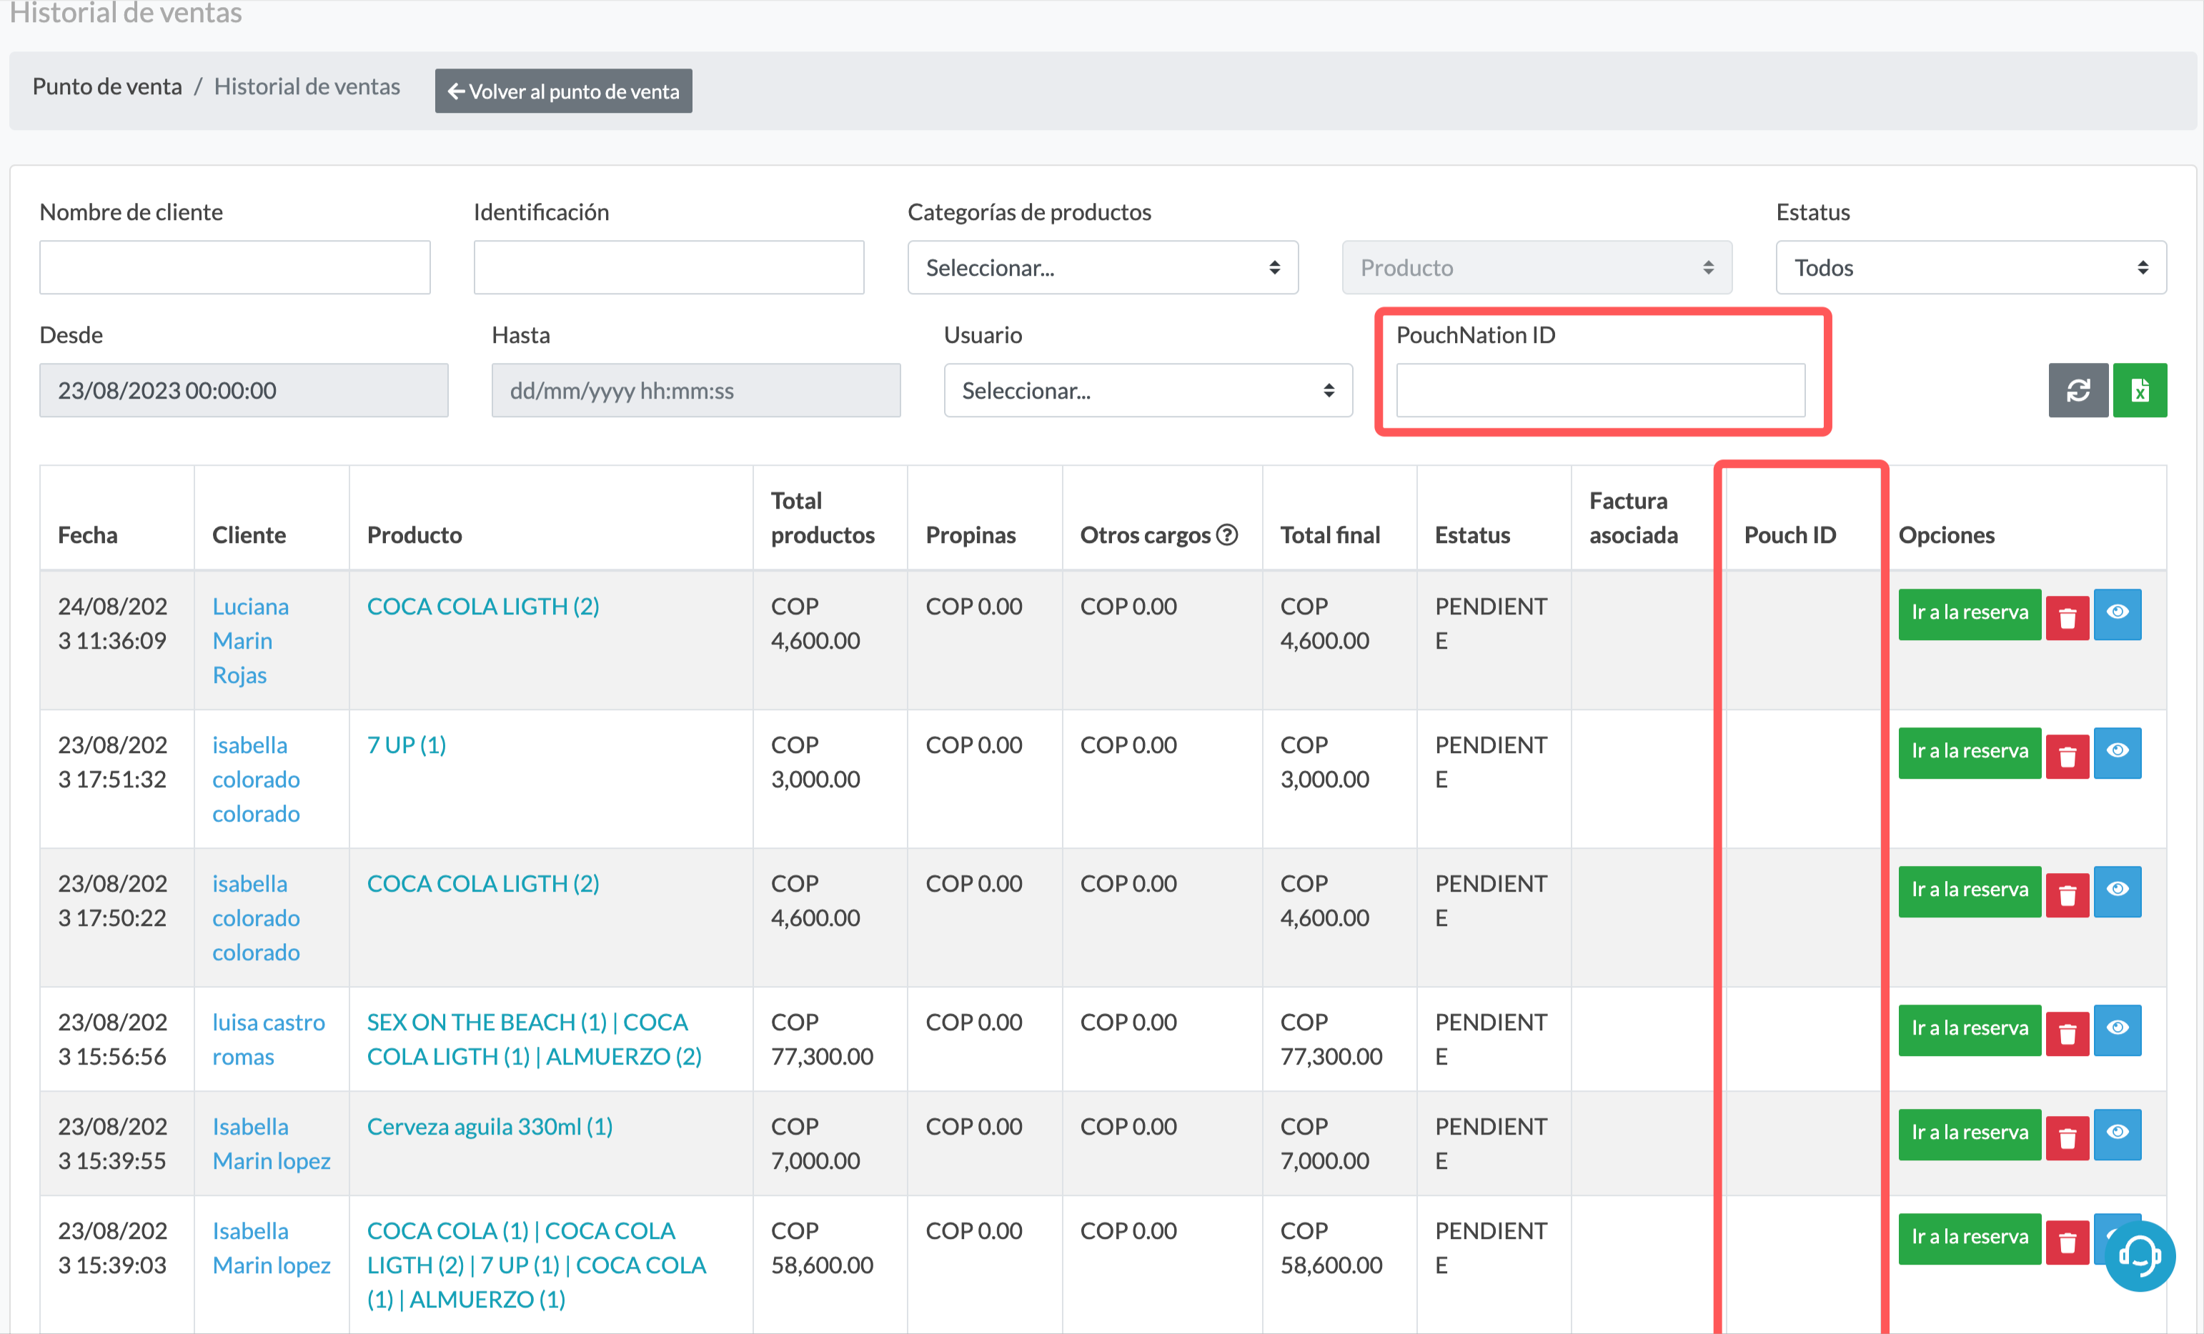Click Ir a la reserva for 7 UP sale

pos(1970,752)
